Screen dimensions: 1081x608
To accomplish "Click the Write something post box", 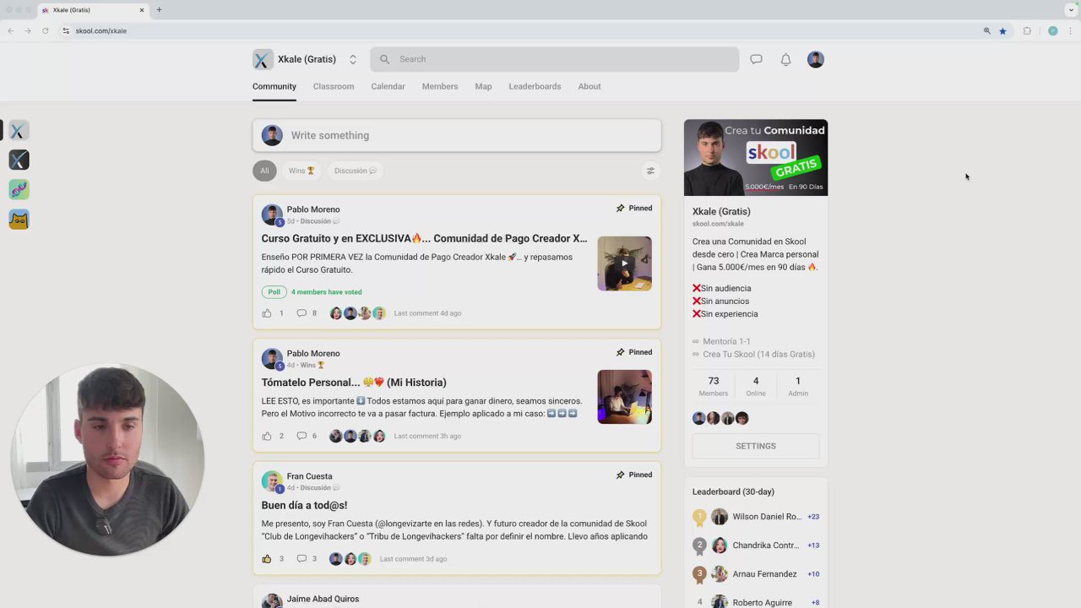I will point(457,135).
